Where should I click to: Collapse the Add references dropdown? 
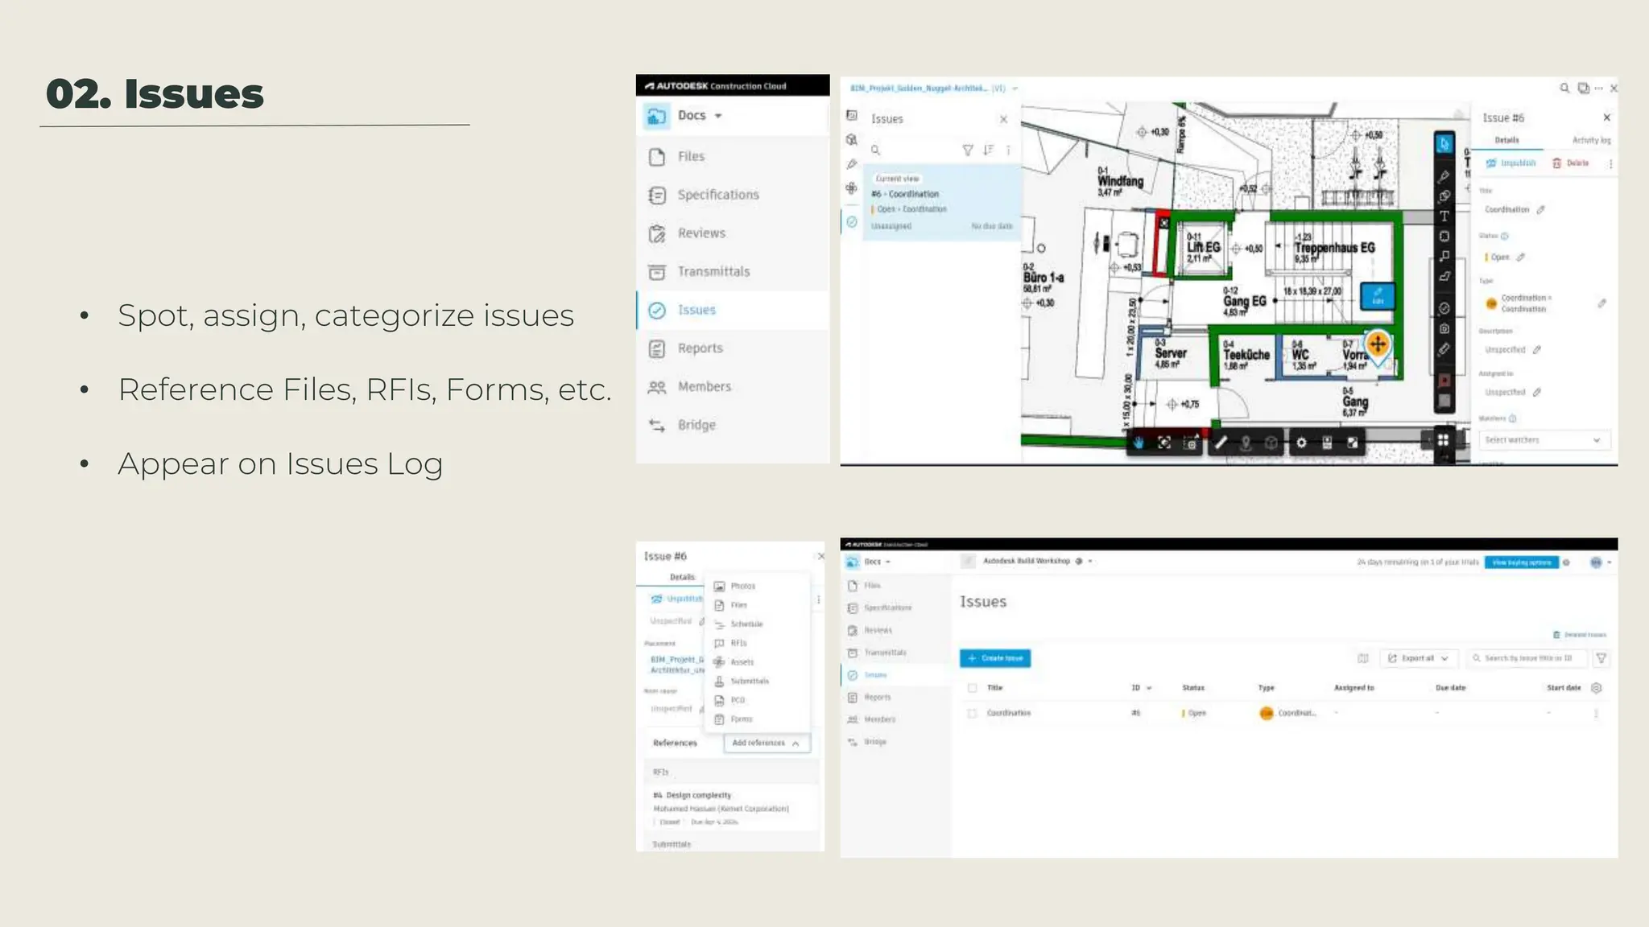click(767, 744)
